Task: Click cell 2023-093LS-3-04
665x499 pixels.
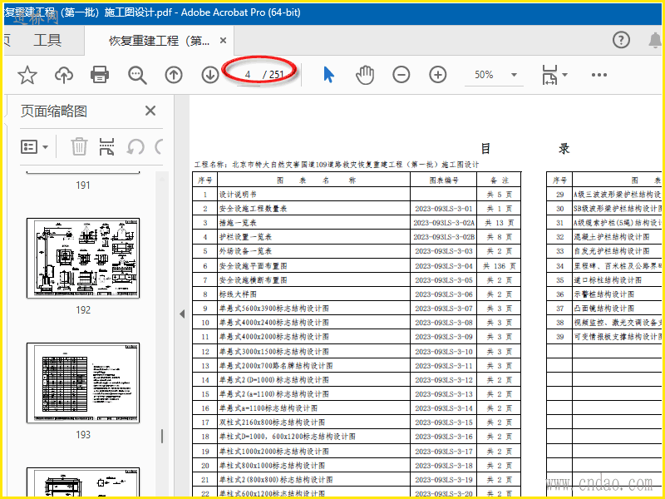Action: tap(444, 266)
